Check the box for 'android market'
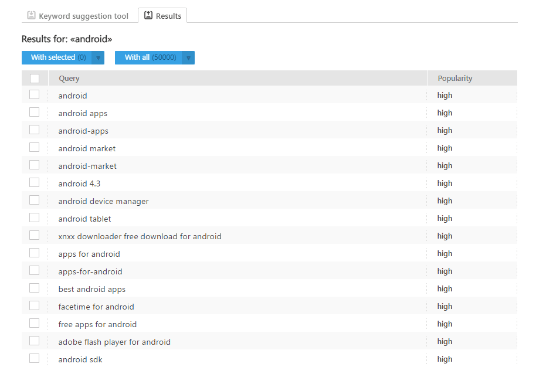 (34, 147)
